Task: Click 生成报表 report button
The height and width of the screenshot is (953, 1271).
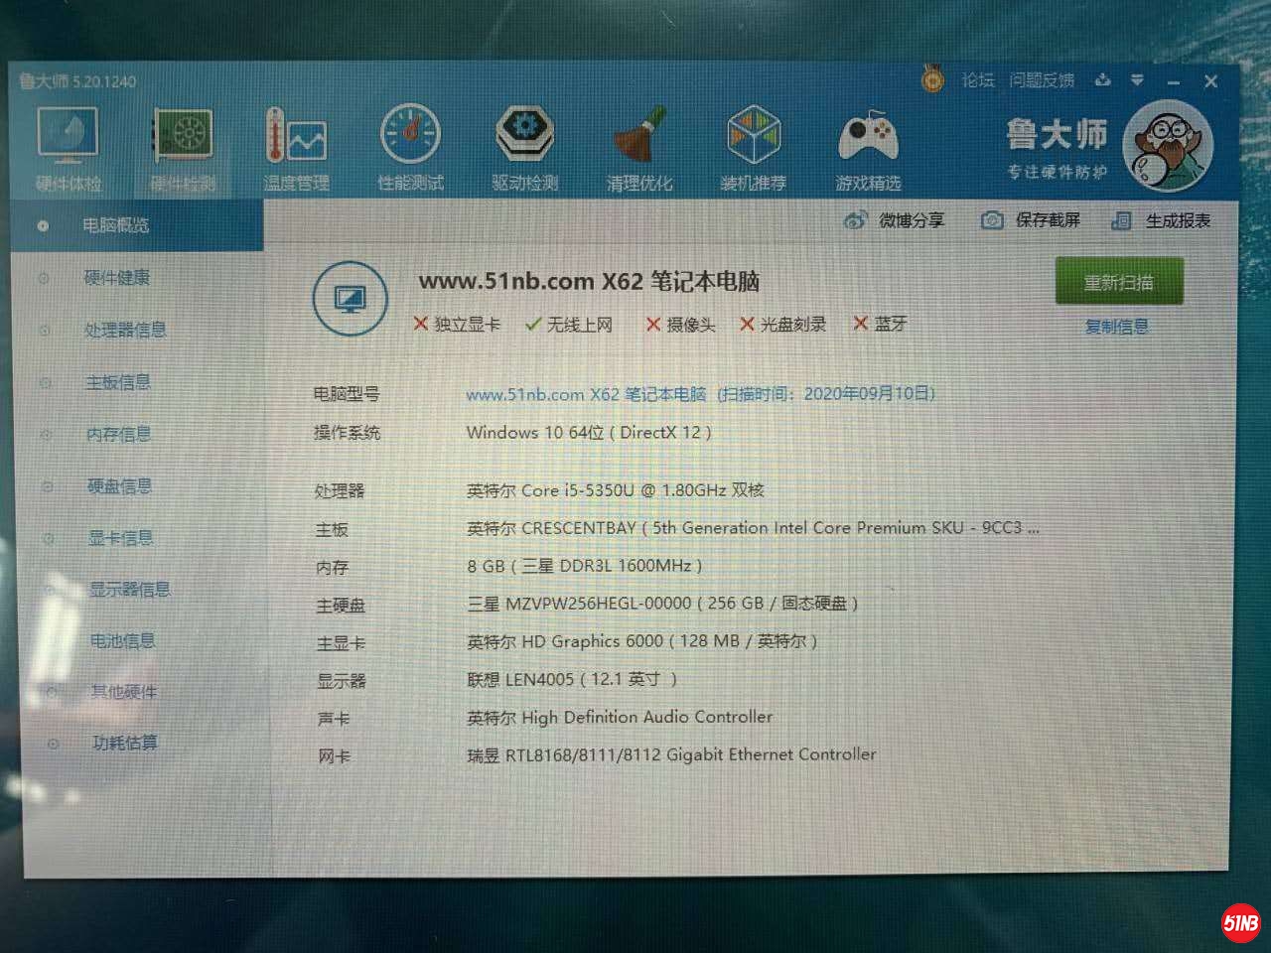Action: 1161,220
